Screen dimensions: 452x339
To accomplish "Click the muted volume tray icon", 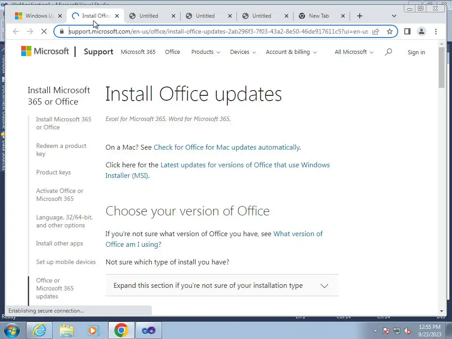I will click(x=407, y=331).
